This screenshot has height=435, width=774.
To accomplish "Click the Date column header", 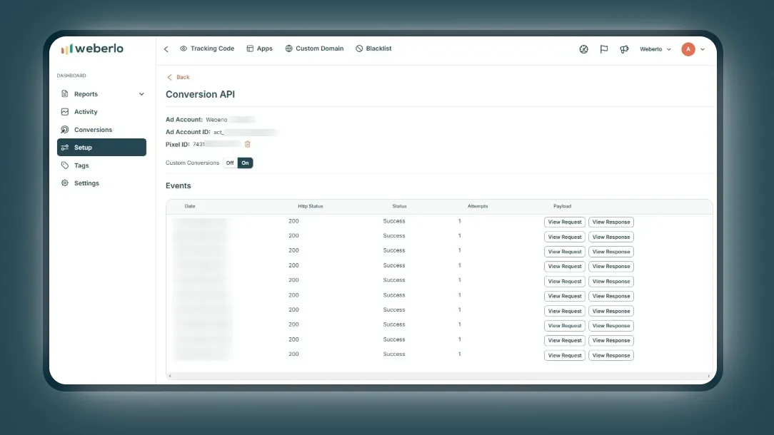I will [190, 206].
